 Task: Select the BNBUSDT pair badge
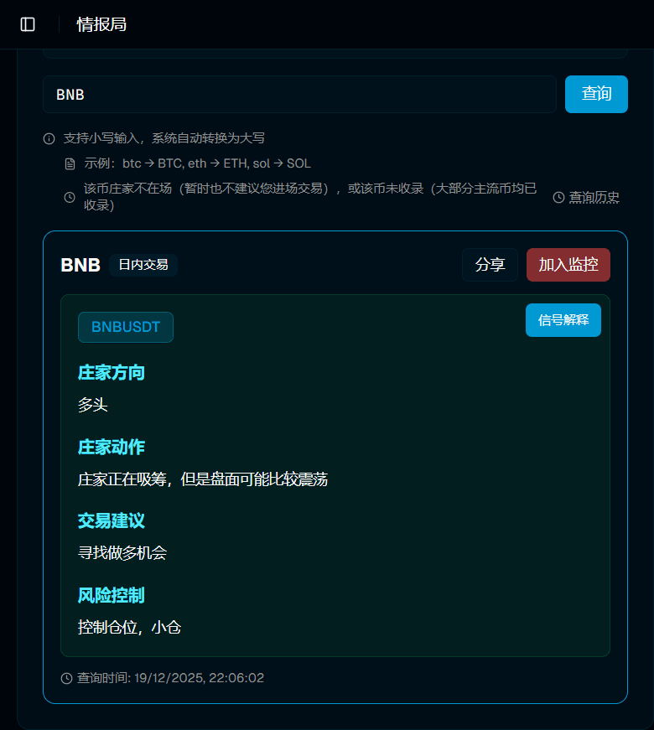tap(126, 328)
